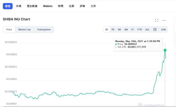Click the $0.00002 axis label
The image size is (176, 107).
pyautogui.click(x=11, y=79)
